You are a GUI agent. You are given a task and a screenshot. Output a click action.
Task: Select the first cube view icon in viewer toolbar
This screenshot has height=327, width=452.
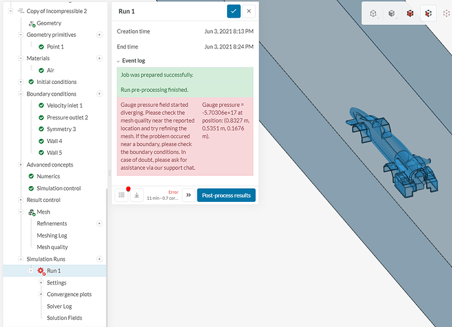pos(373,13)
